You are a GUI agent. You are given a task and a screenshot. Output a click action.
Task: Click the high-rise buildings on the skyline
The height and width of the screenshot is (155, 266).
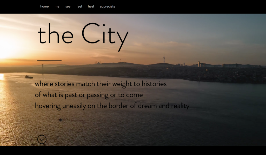coord(201,64)
